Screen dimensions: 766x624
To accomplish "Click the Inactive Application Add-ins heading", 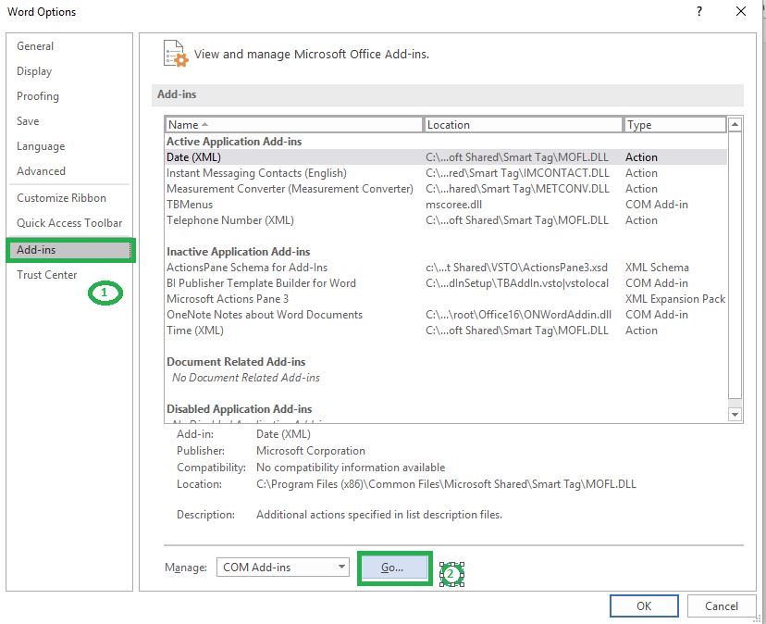I will click(239, 252).
